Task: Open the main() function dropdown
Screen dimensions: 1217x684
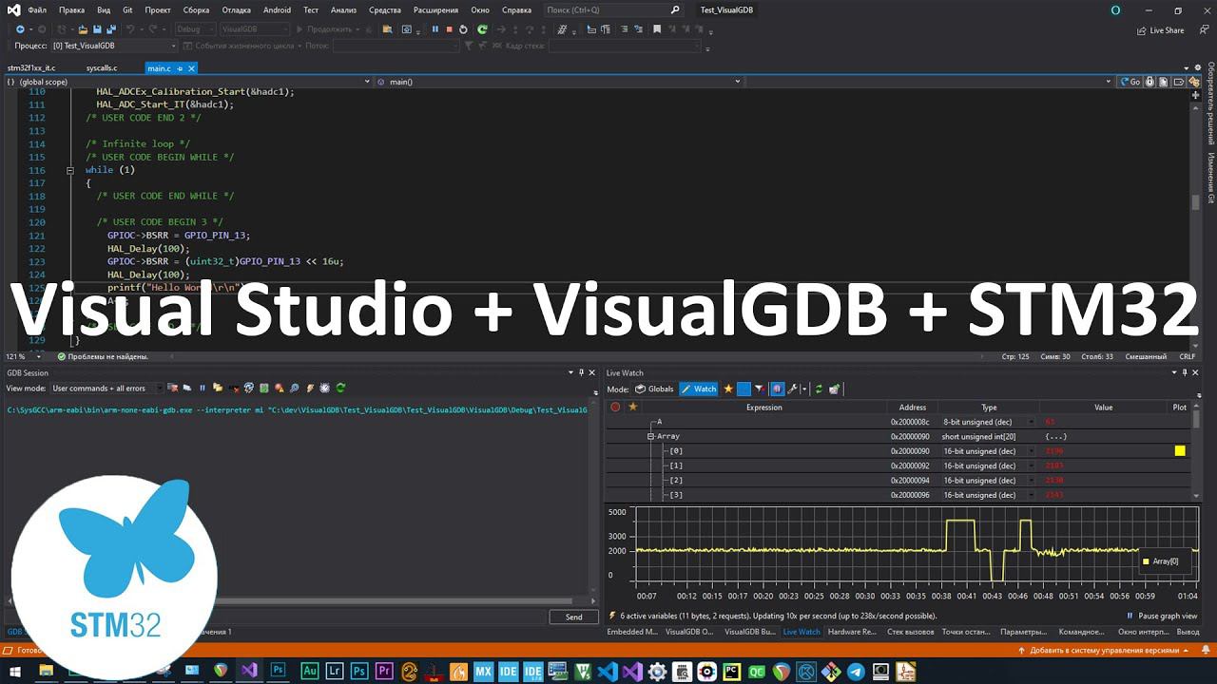Action: click(560, 82)
